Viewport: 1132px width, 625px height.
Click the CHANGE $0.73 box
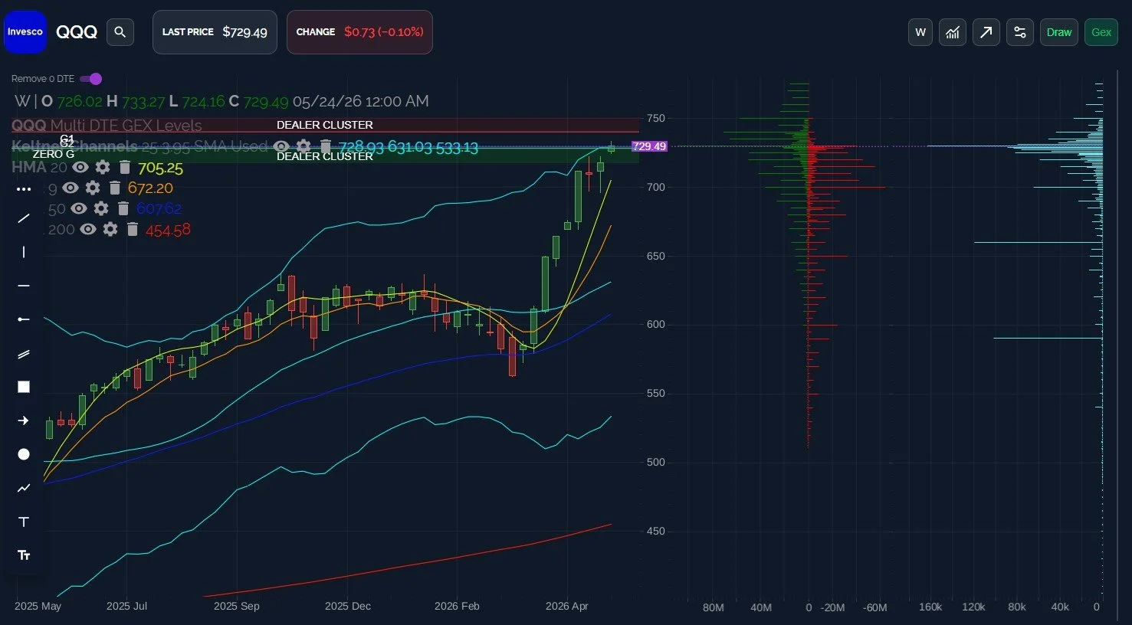pyautogui.click(x=359, y=32)
